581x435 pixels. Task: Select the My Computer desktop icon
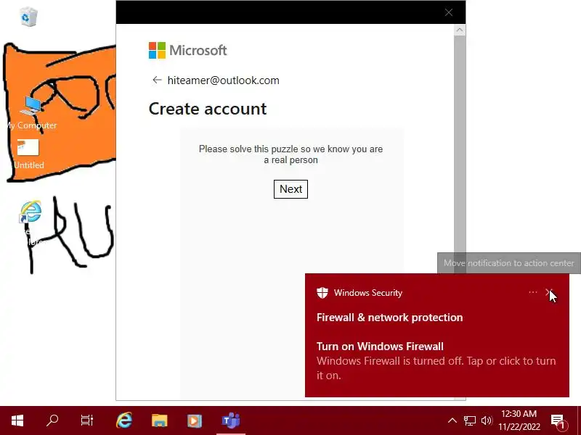pyautogui.click(x=31, y=113)
